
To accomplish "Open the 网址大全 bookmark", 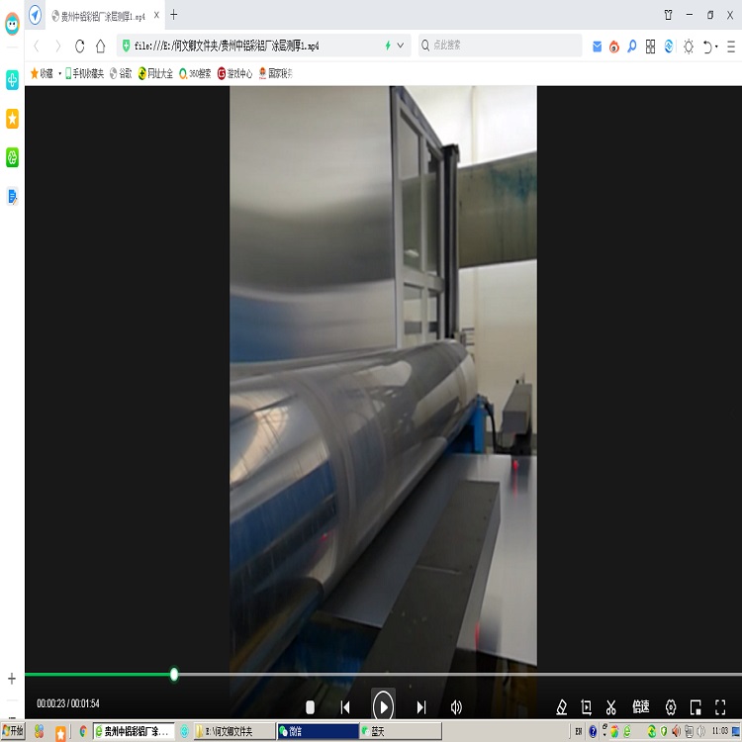I will pyautogui.click(x=155, y=73).
